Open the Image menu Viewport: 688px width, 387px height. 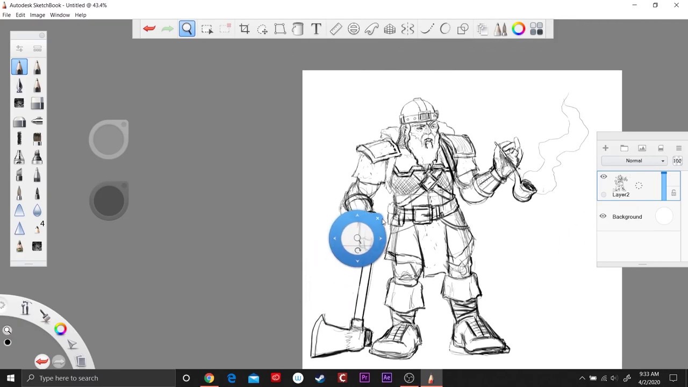[x=38, y=15]
